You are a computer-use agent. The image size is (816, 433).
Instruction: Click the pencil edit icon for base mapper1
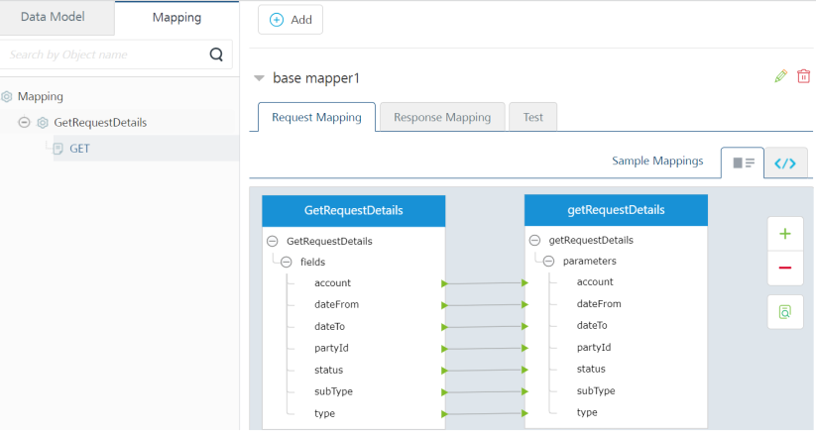(x=780, y=76)
